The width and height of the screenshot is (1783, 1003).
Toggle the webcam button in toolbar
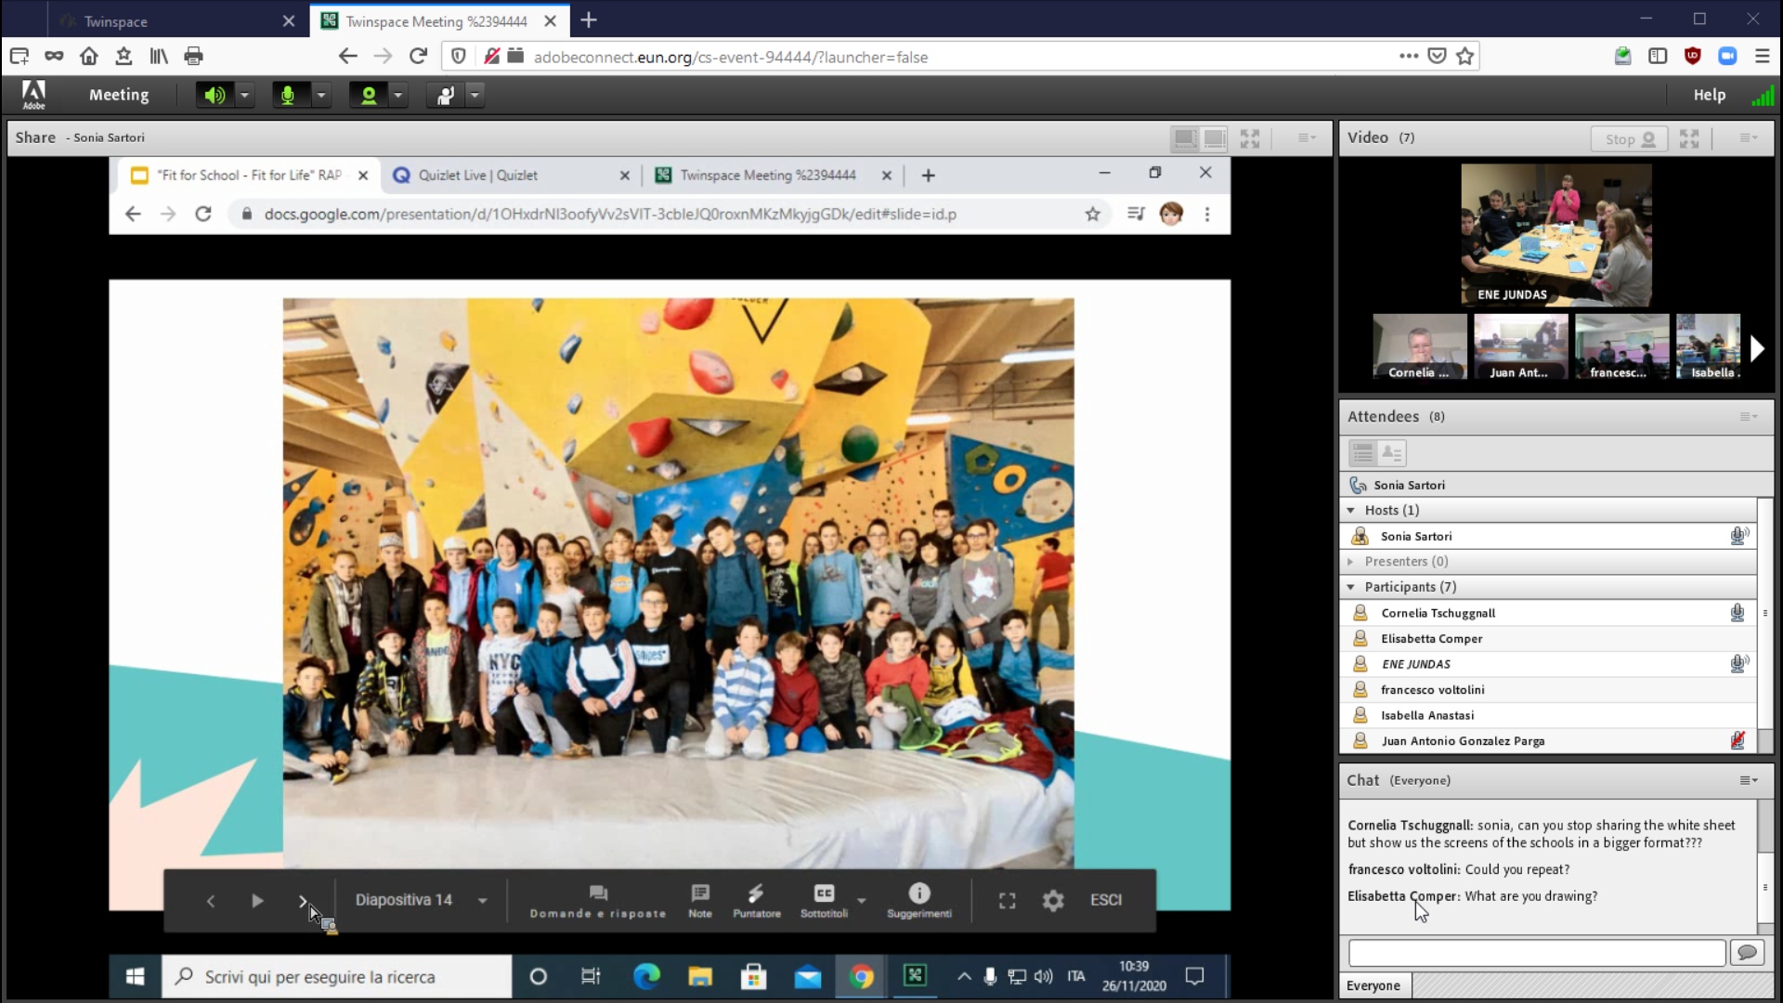tap(369, 95)
